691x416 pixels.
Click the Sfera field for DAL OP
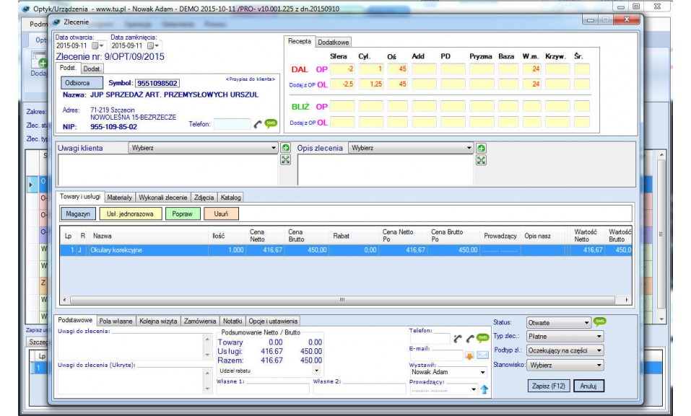point(342,69)
